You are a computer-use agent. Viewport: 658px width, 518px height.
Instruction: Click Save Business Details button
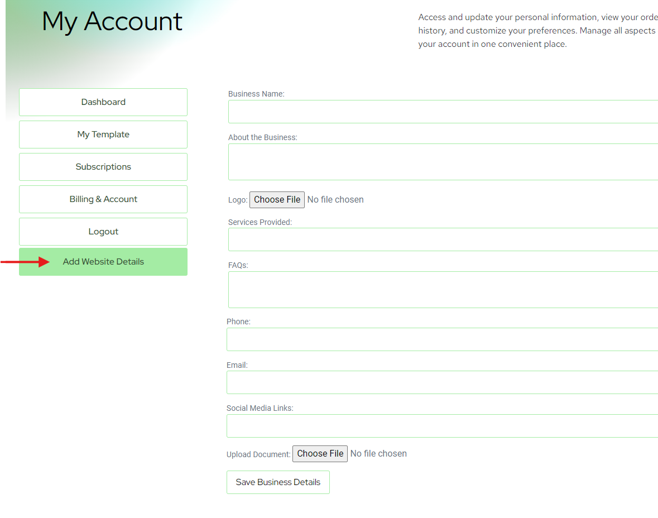click(x=278, y=482)
